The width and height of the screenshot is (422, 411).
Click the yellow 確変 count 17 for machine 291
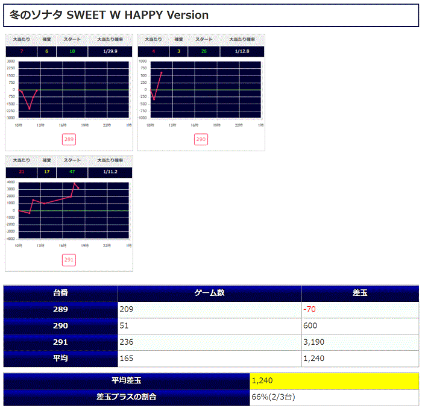46,172
